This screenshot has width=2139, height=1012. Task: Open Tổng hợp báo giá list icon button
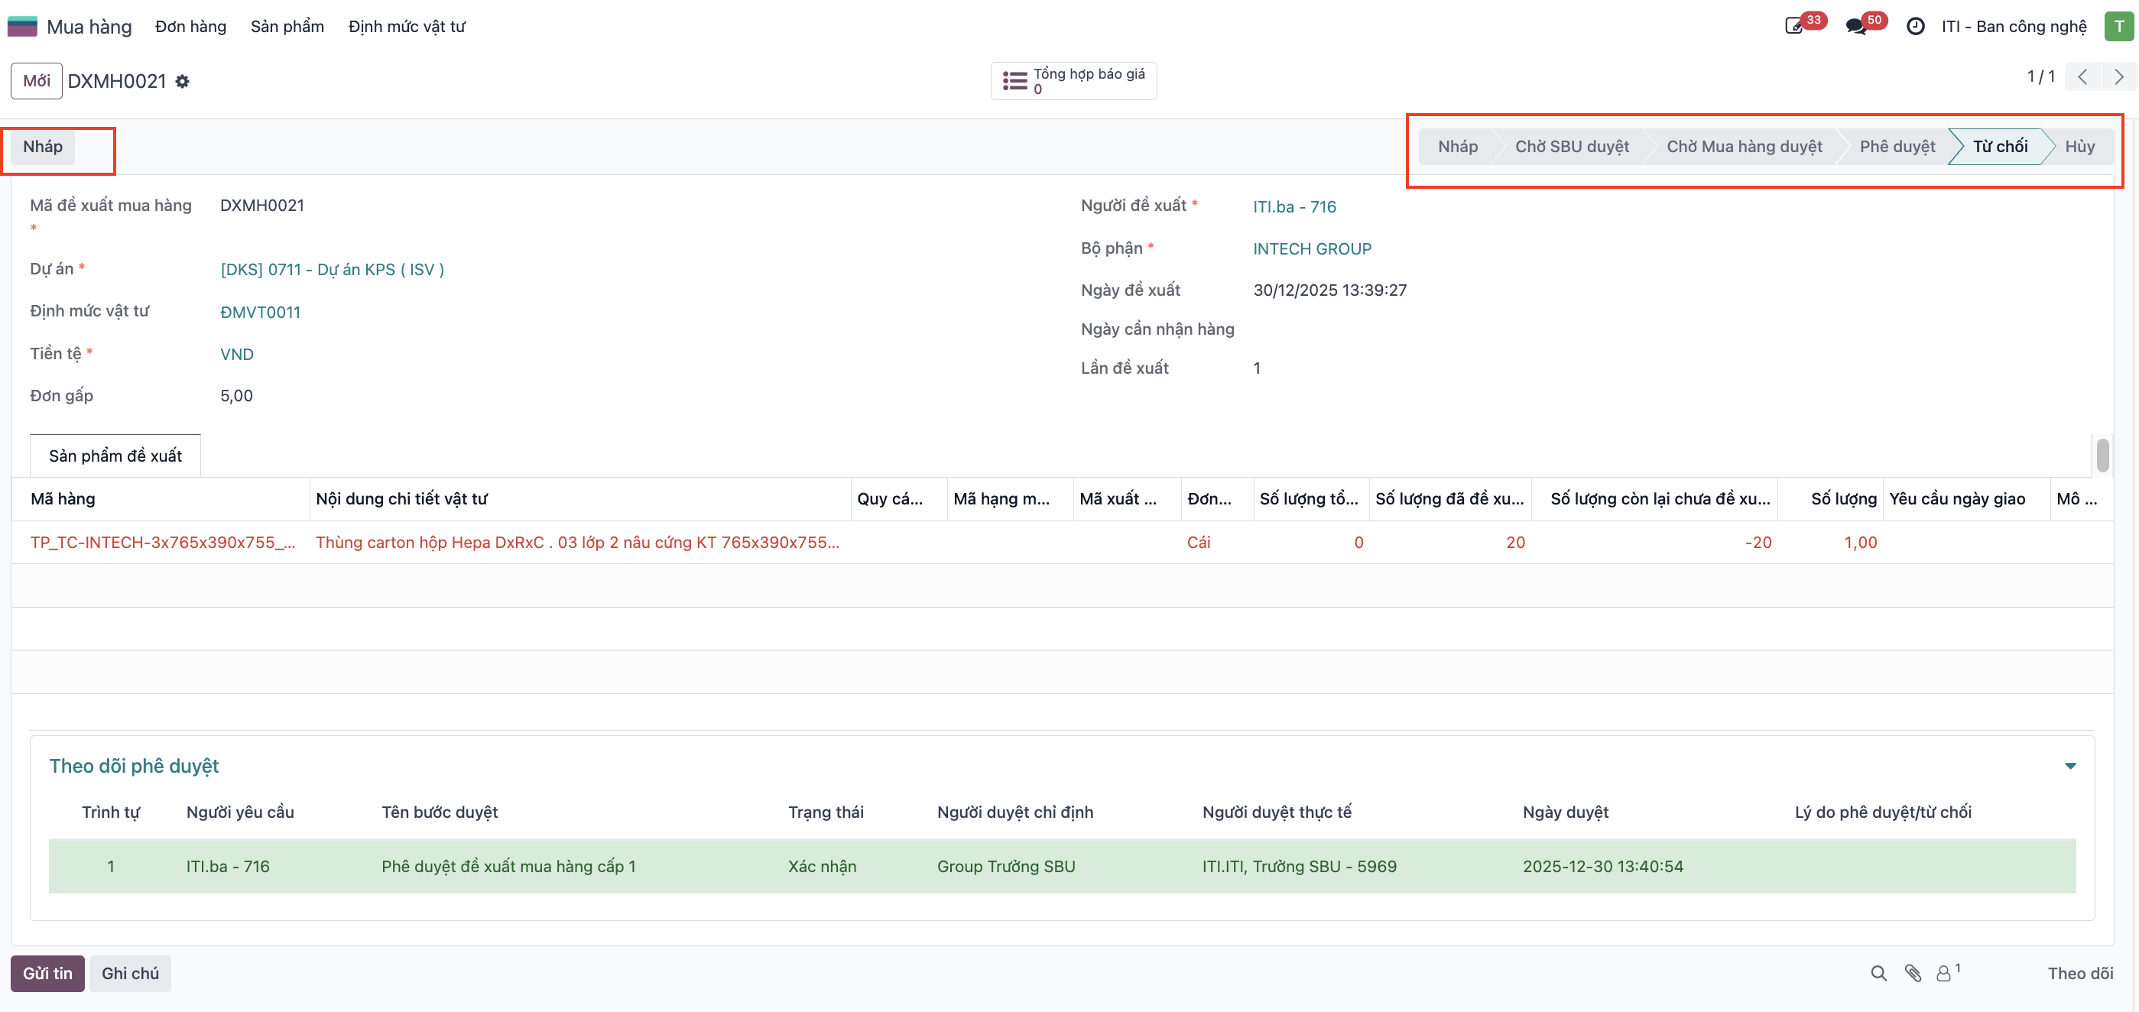(x=1073, y=81)
